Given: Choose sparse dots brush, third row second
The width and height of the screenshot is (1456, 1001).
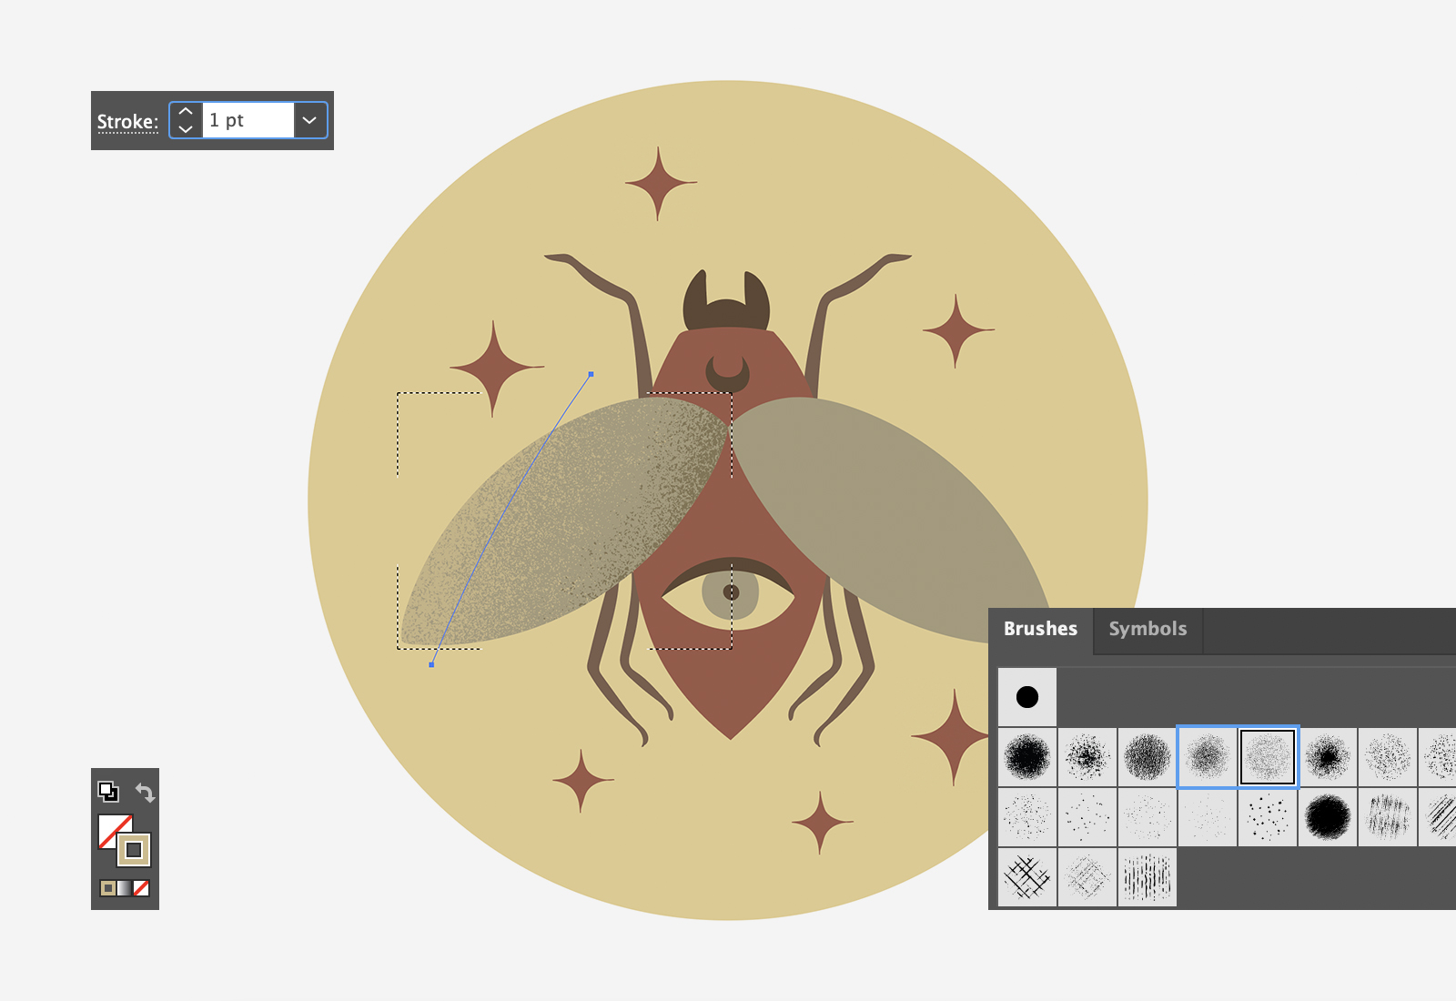Looking at the screenshot, I should 1087,817.
